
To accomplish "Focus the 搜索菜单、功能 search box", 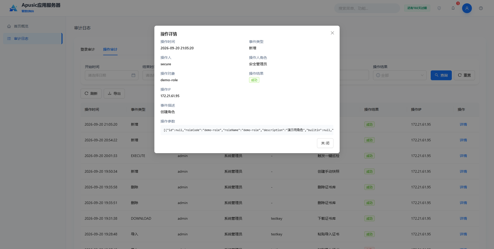I will [367, 8].
